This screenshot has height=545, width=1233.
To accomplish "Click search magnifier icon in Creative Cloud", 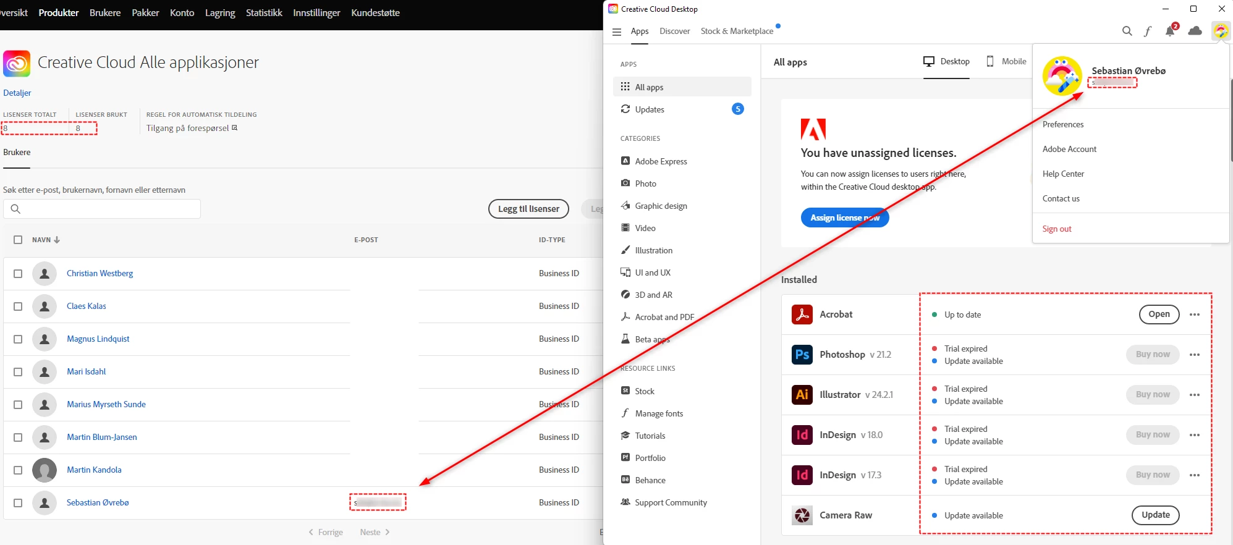I will 1127,31.
